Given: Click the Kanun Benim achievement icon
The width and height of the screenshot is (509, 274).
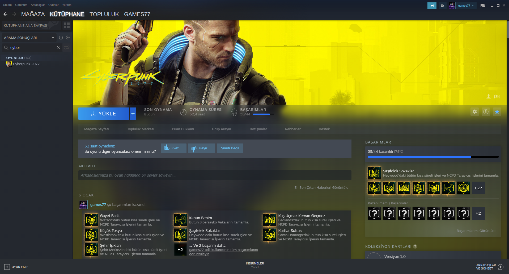Looking at the screenshot, I should [x=180, y=220].
